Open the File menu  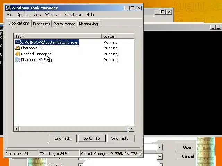tap(9, 15)
